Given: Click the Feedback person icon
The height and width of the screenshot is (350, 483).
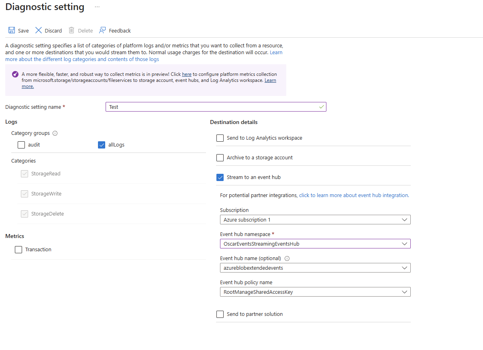Looking at the screenshot, I should [x=103, y=31].
